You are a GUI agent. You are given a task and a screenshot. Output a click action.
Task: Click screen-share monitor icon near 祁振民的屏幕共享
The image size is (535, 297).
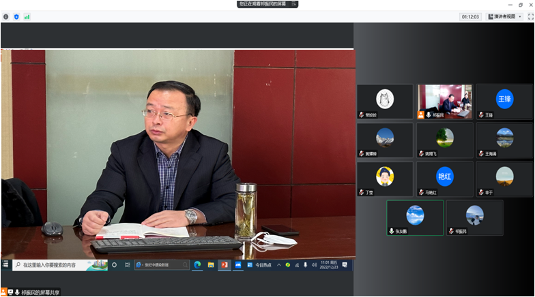(x=11, y=292)
